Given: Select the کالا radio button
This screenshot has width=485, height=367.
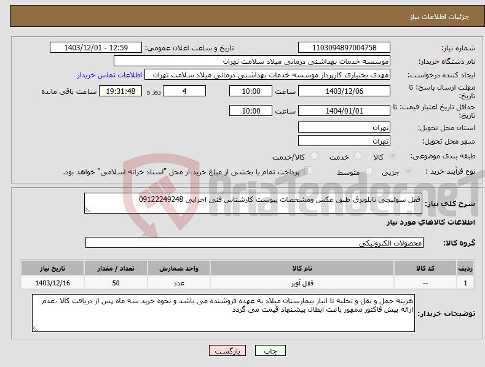Looking at the screenshot, I should coord(393,156).
